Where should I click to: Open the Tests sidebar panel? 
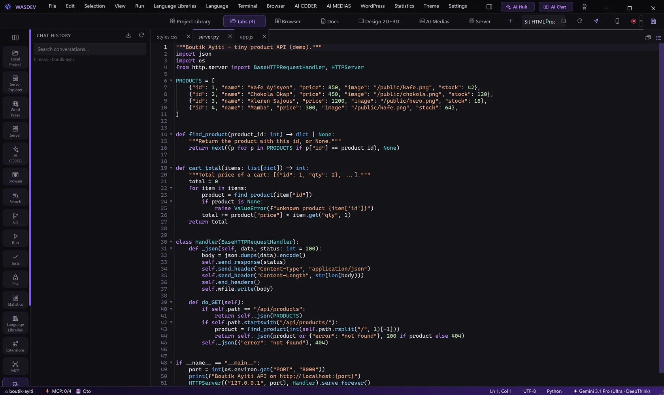15,259
